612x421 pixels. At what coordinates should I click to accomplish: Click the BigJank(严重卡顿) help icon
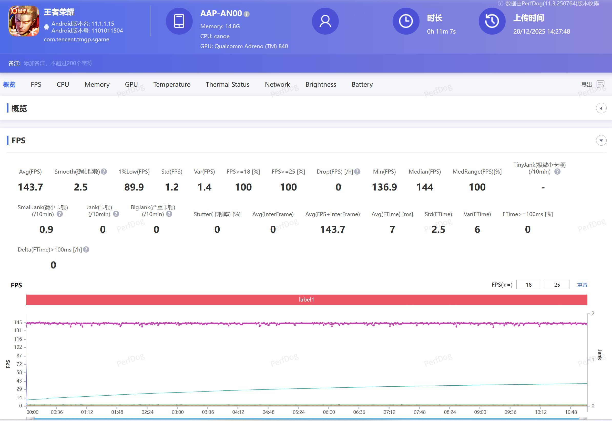click(169, 214)
